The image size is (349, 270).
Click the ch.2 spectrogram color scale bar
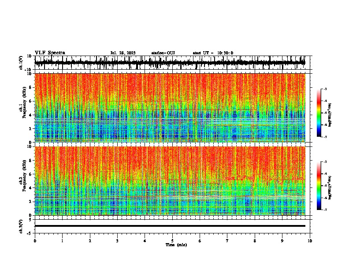click(x=319, y=186)
